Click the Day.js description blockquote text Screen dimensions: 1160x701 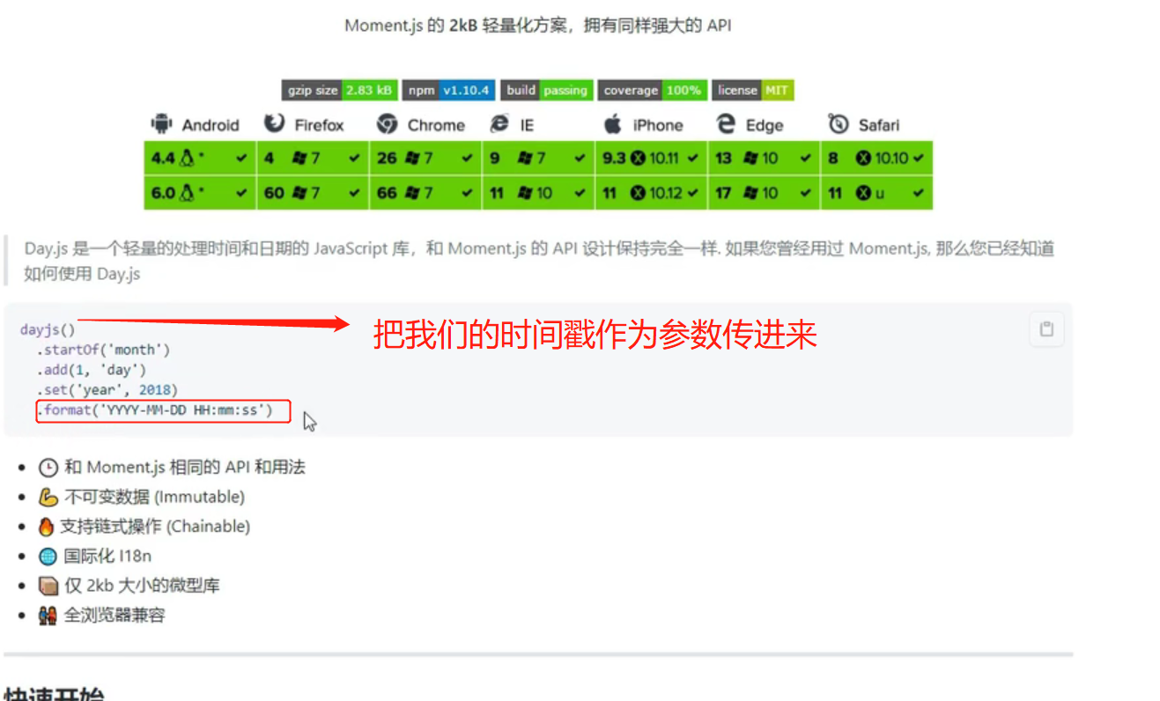point(539,261)
